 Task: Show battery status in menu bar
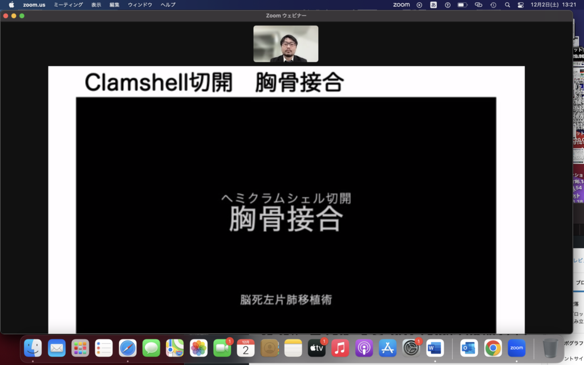462,5
